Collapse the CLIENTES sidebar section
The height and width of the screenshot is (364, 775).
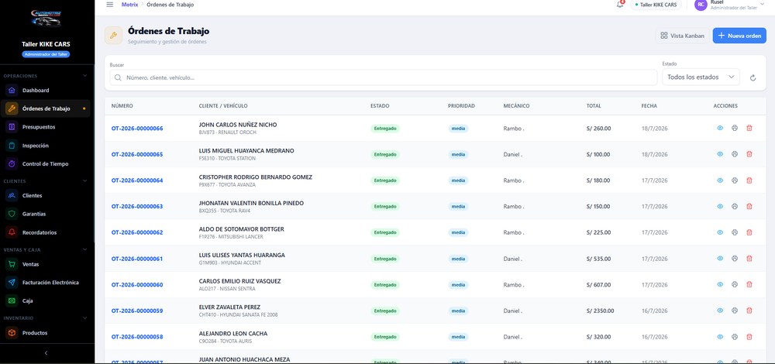[85, 181]
